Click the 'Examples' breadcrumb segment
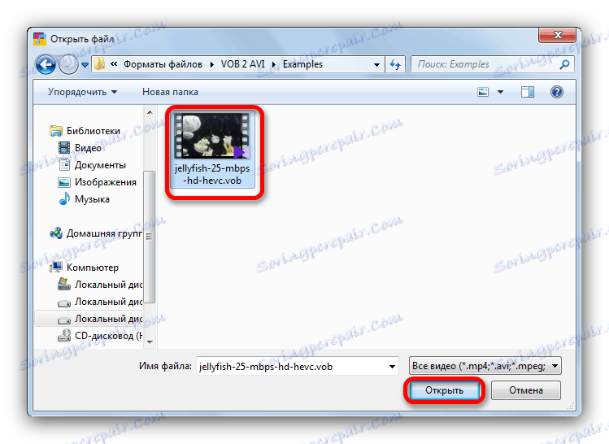Screen dimensions: 609x444 [302, 64]
